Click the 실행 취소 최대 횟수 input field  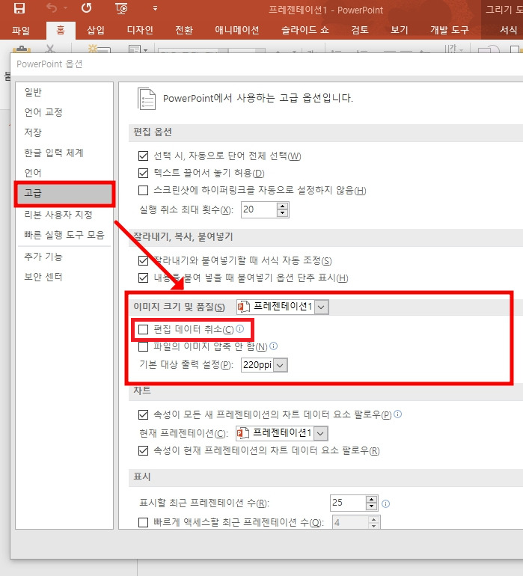tap(259, 209)
